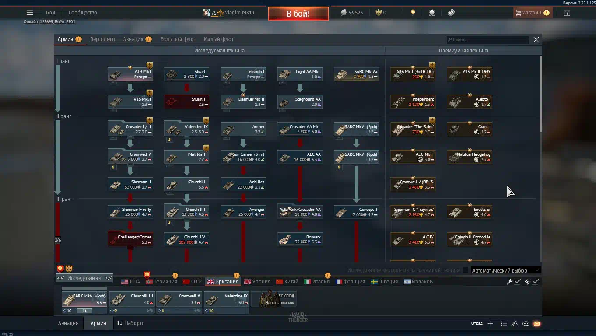This screenshot has width=596, height=336.
Task: Select the Italy nation tab
Action: (x=317, y=282)
